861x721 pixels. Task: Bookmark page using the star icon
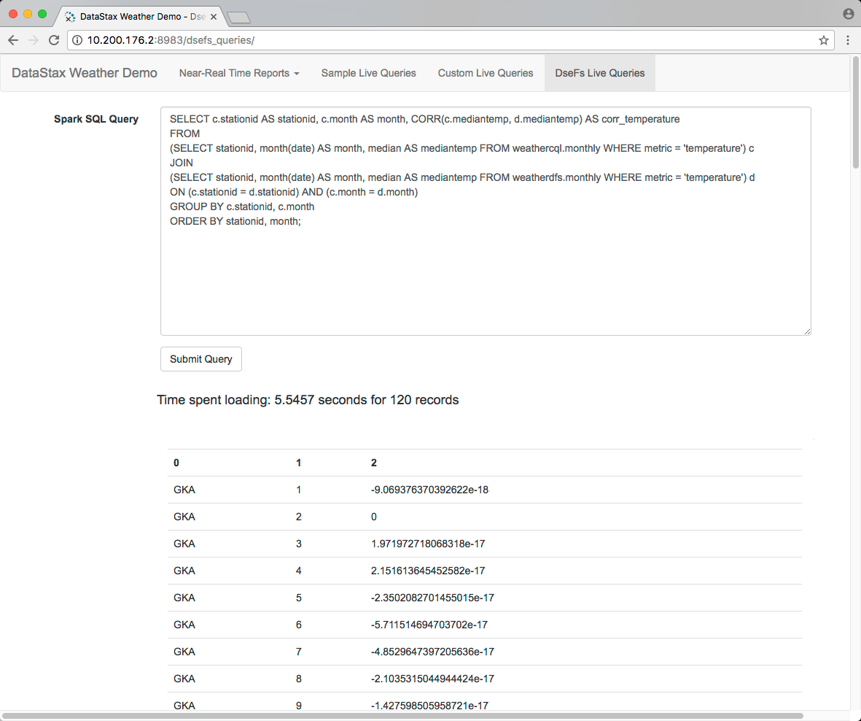pyautogui.click(x=824, y=40)
